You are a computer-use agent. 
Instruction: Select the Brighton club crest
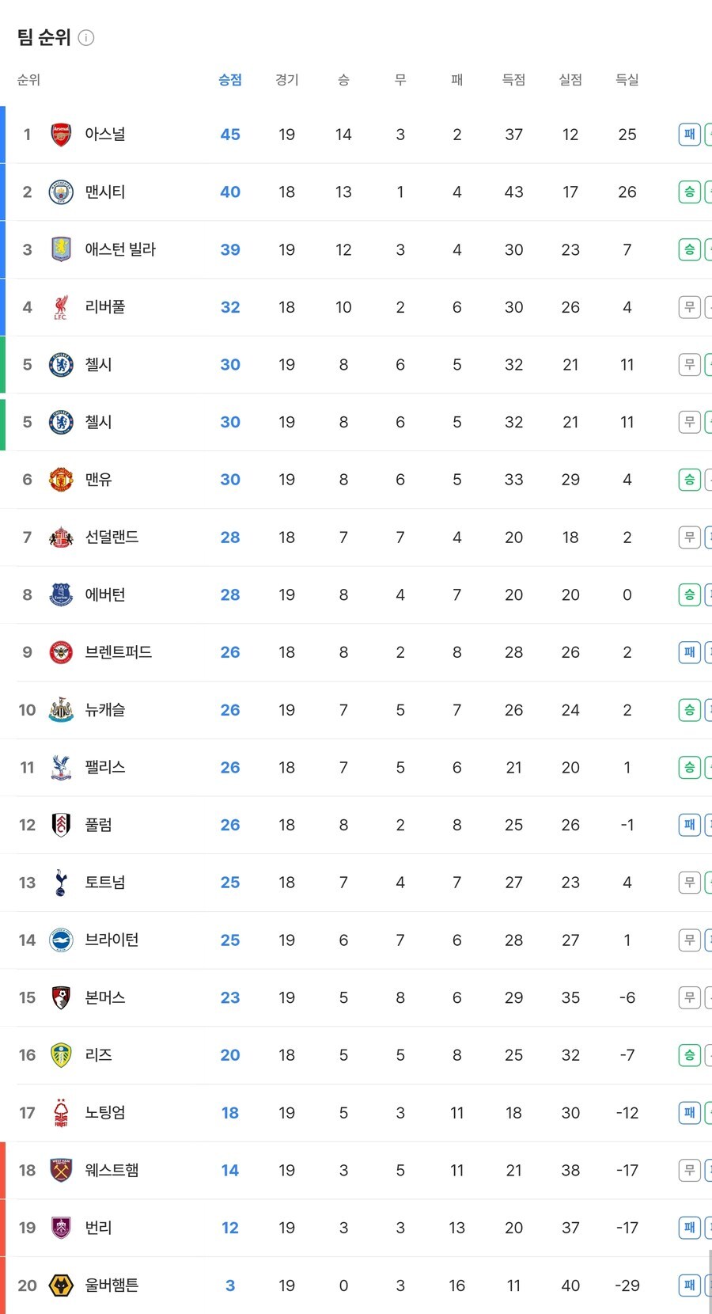point(59,940)
